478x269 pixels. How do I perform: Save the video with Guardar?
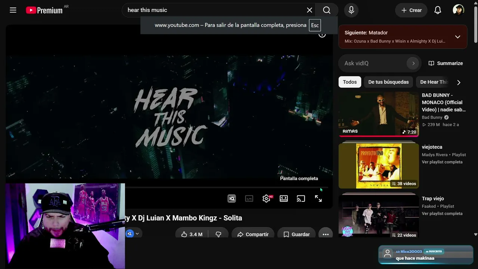pyautogui.click(x=297, y=234)
